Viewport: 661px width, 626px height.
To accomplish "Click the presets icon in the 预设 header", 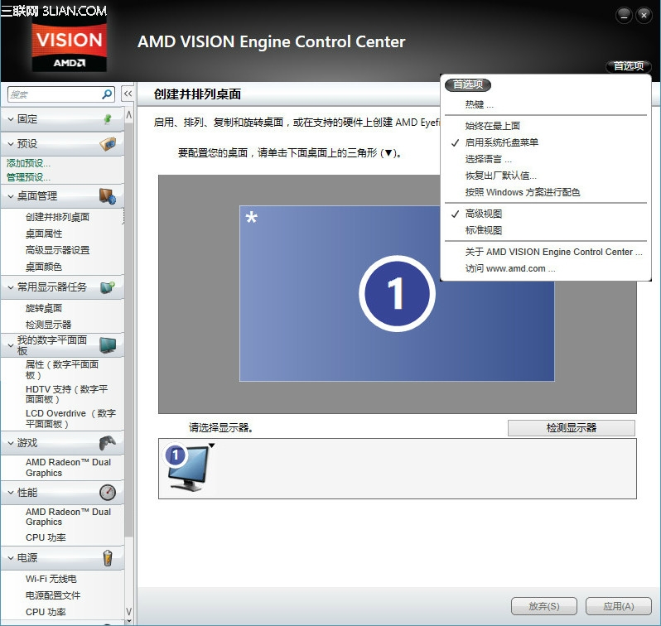I will pyautogui.click(x=108, y=144).
